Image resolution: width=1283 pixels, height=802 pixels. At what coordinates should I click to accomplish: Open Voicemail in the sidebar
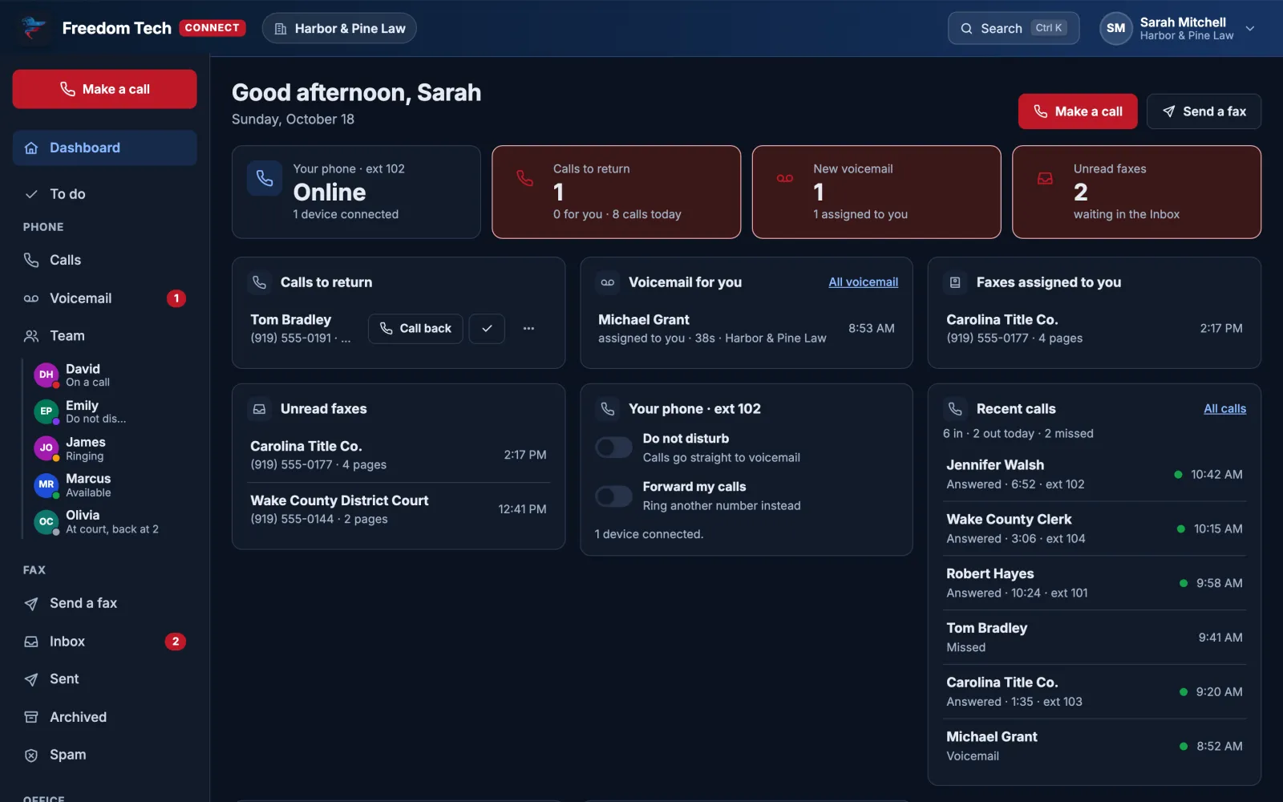104,298
